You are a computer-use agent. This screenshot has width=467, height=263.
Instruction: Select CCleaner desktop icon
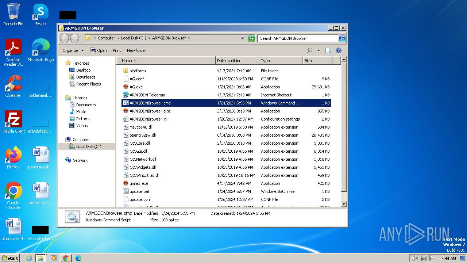tap(13, 86)
